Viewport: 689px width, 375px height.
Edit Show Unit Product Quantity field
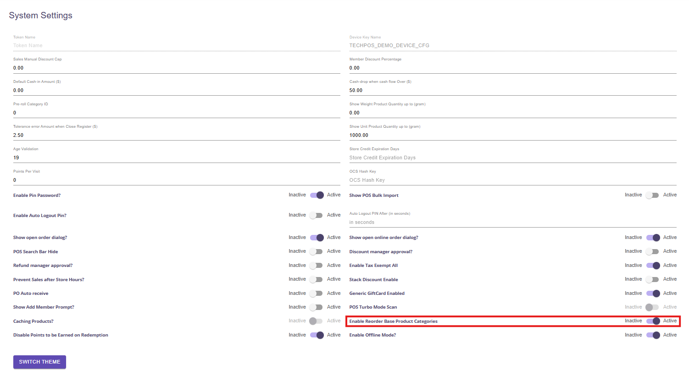tap(513, 135)
